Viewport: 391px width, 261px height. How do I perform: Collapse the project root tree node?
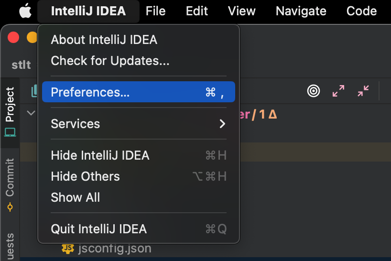click(x=31, y=113)
